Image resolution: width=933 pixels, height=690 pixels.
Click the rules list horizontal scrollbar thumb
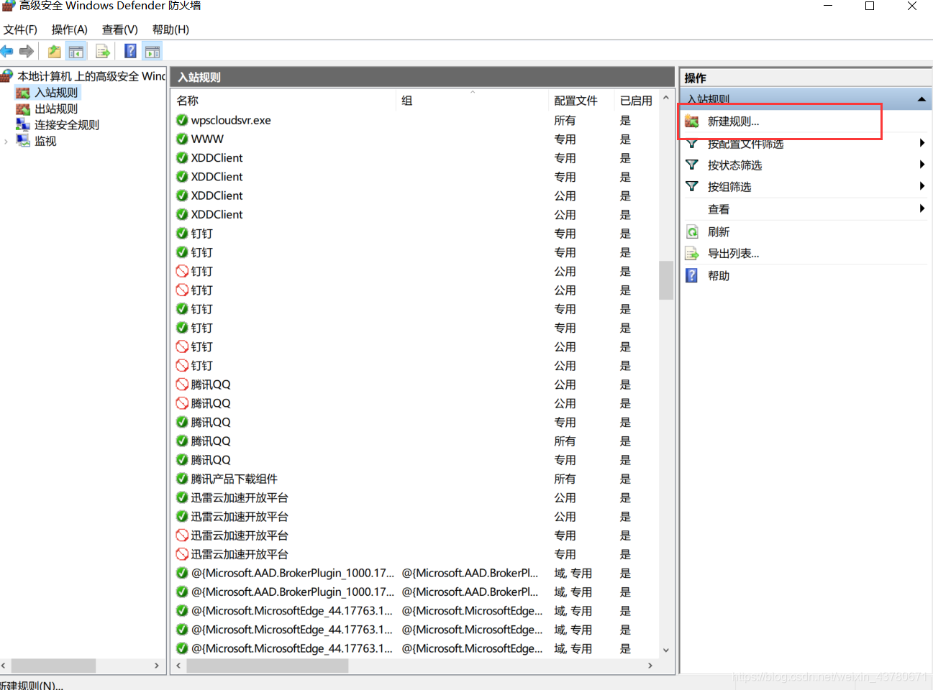coord(268,666)
